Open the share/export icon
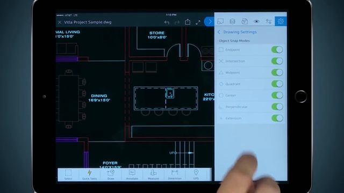 [x=188, y=22]
